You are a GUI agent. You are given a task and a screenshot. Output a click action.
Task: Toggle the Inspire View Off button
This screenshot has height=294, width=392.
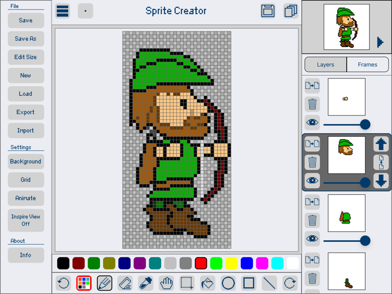pyautogui.click(x=26, y=220)
